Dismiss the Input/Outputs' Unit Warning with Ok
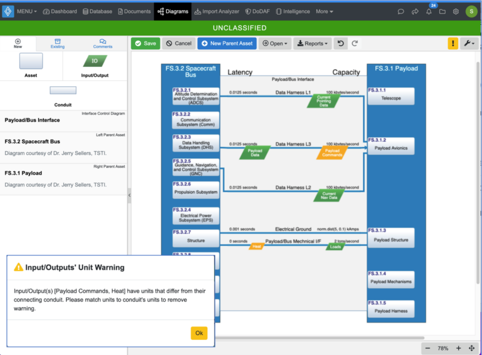The height and width of the screenshot is (355, 482). point(199,333)
